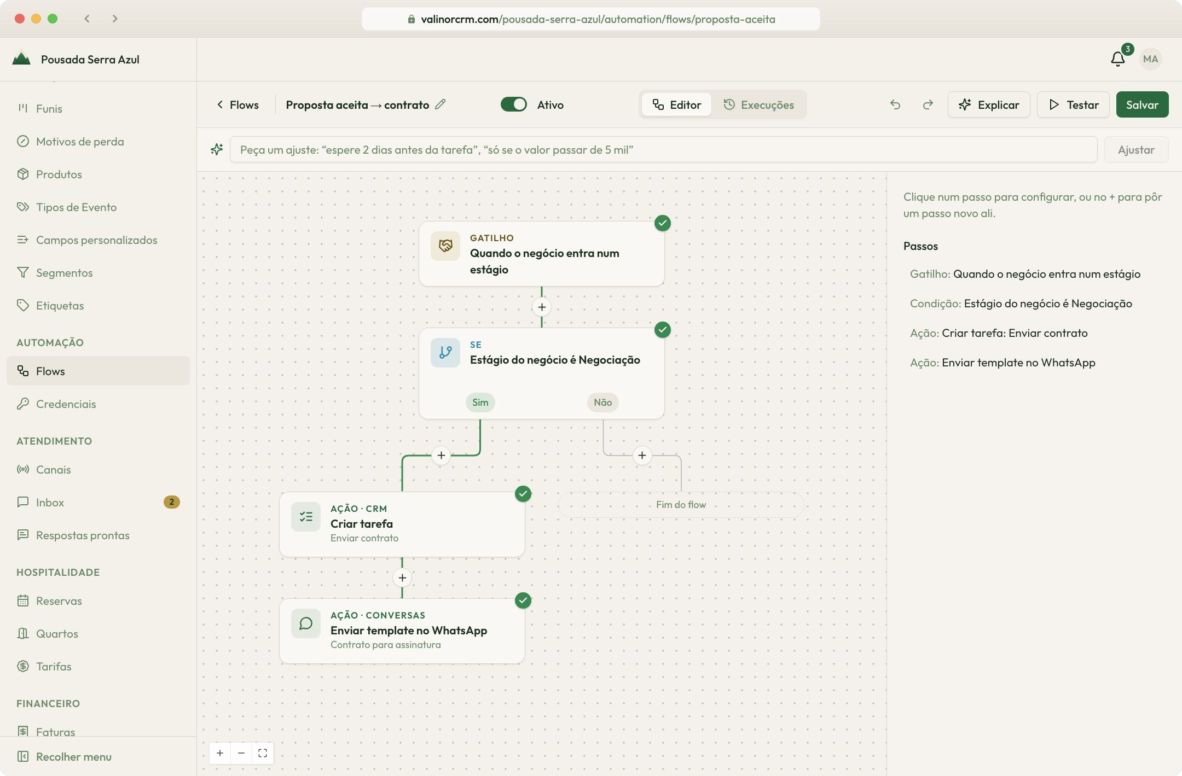The image size is (1182, 776).
Task: Select the Fim do flow placeholder
Action: point(681,504)
